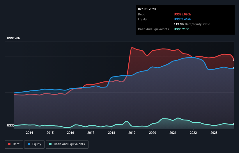Viewport: 239px width, 153px height.
Task: Click the US$0 y-axis label
Action: pos(11,125)
